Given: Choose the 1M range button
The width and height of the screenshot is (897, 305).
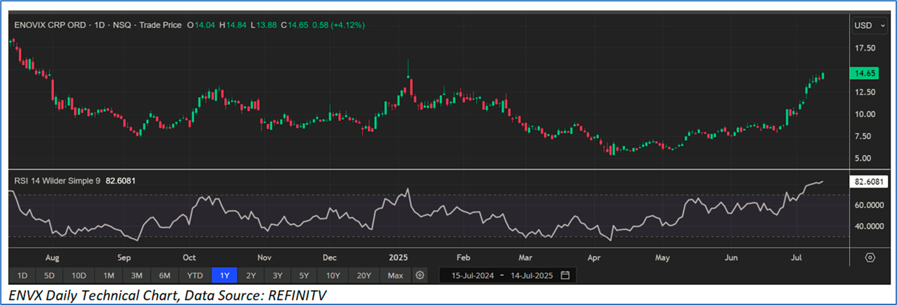Looking at the screenshot, I should click(x=108, y=275).
